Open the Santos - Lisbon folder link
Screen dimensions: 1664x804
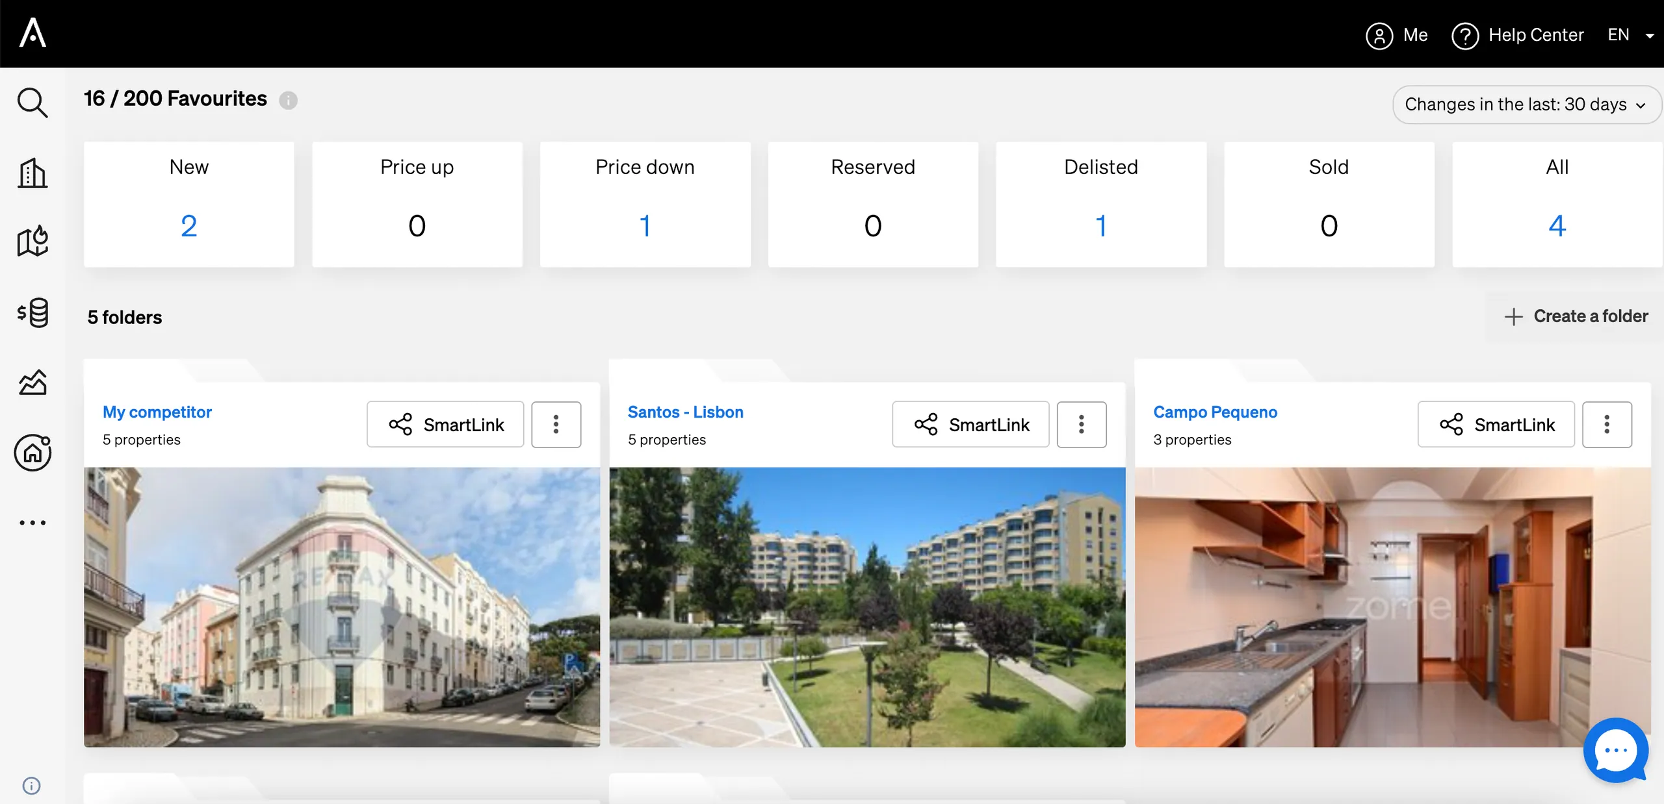click(685, 412)
